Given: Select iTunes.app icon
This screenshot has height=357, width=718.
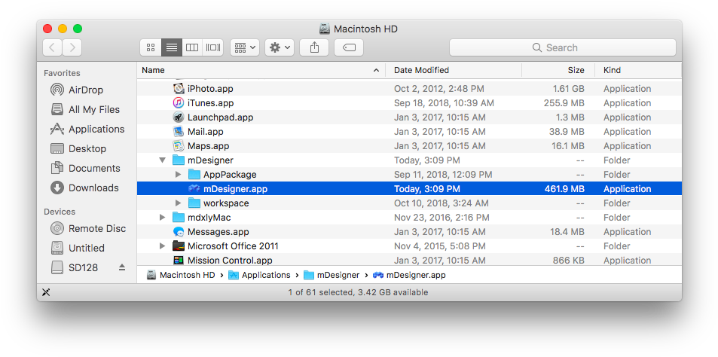Looking at the screenshot, I should [179, 103].
